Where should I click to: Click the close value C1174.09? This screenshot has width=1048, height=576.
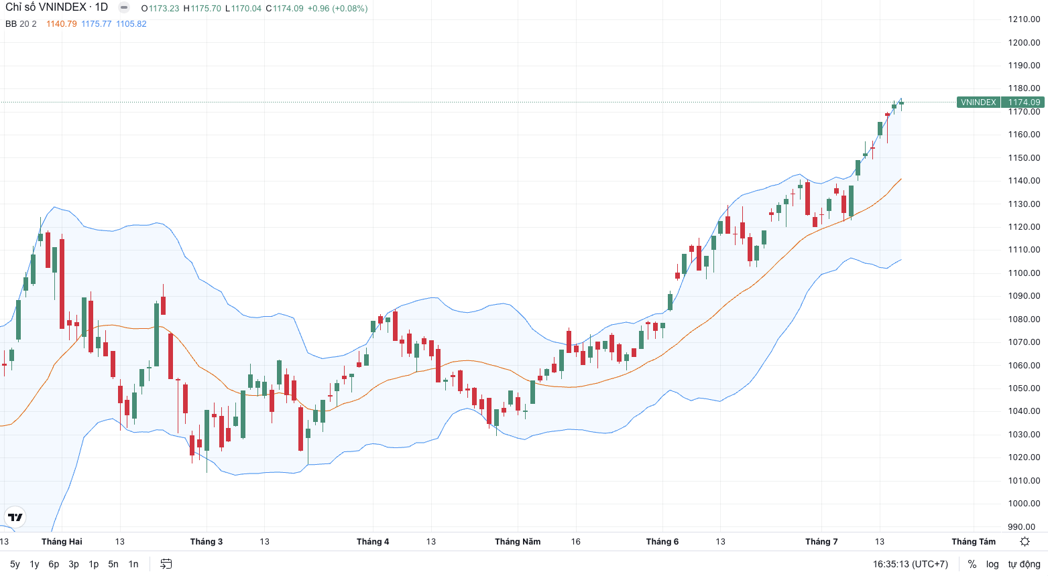coord(284,9)
